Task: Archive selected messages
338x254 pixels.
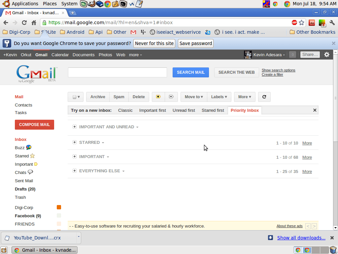Action: (98, 97)
